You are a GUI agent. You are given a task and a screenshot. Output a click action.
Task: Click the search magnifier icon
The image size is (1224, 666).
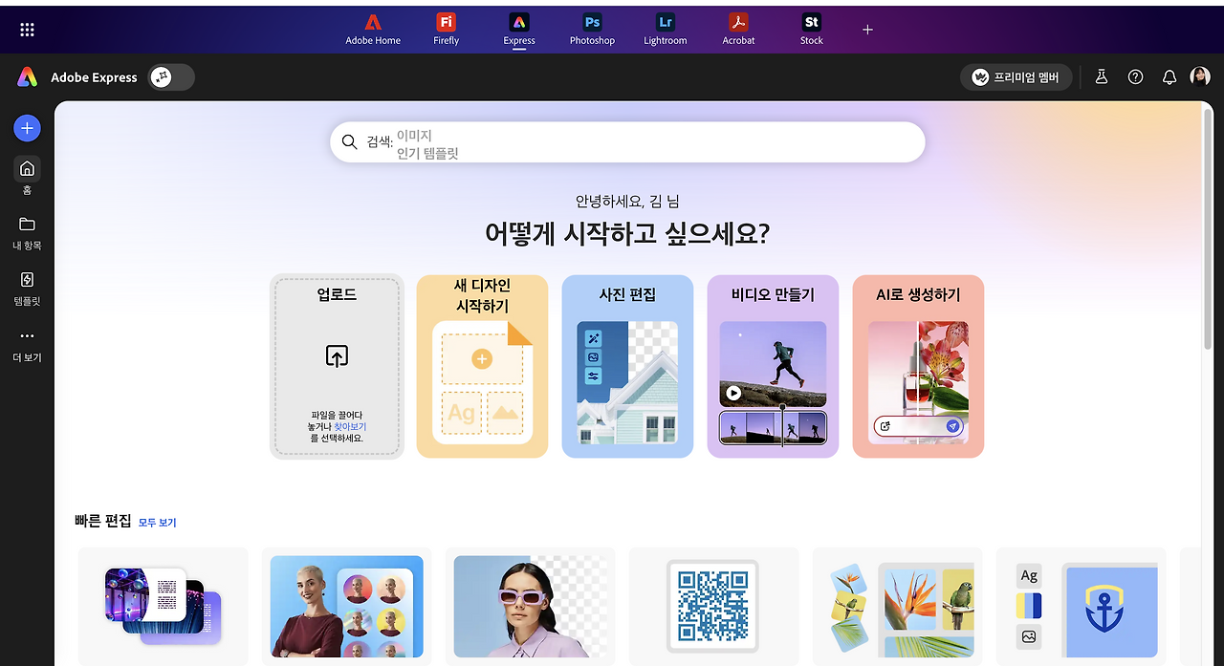(x=349, y=141)
